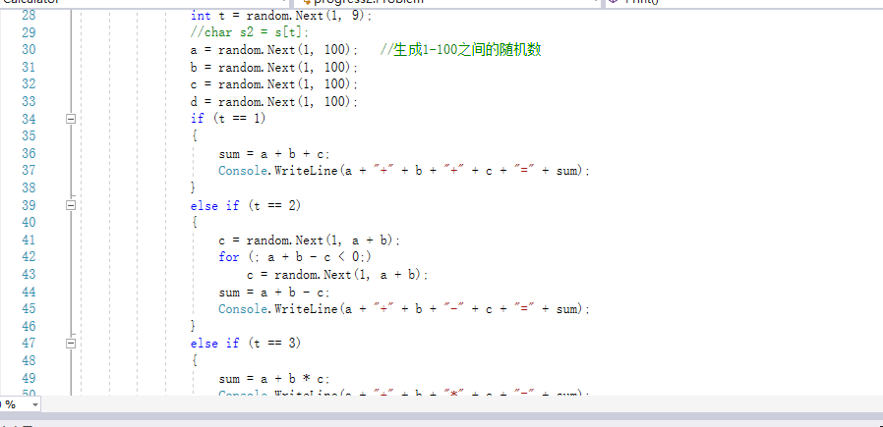The image size is (883, 427).
Task: Click the Console.WriteLine call on line 37
Action: point(404,171)
